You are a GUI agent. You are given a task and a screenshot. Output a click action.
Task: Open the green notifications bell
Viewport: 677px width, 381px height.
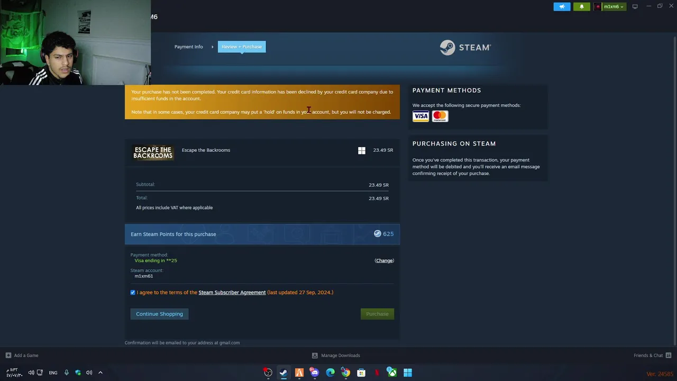[582, 6]
